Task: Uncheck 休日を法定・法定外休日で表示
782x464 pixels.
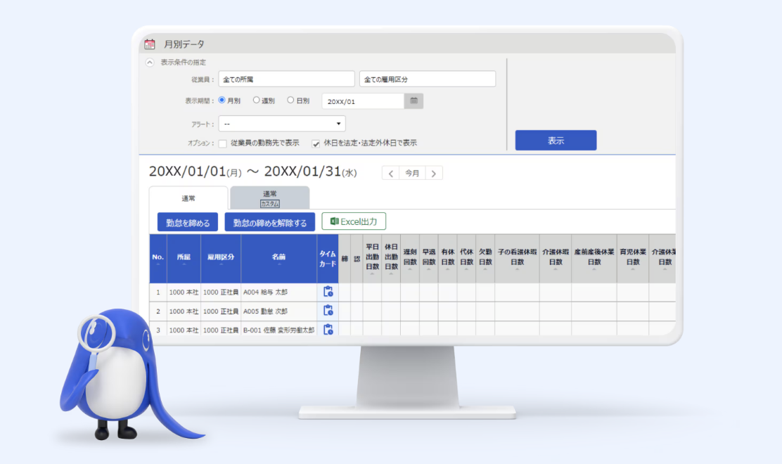Action: (x=315, y=143)
